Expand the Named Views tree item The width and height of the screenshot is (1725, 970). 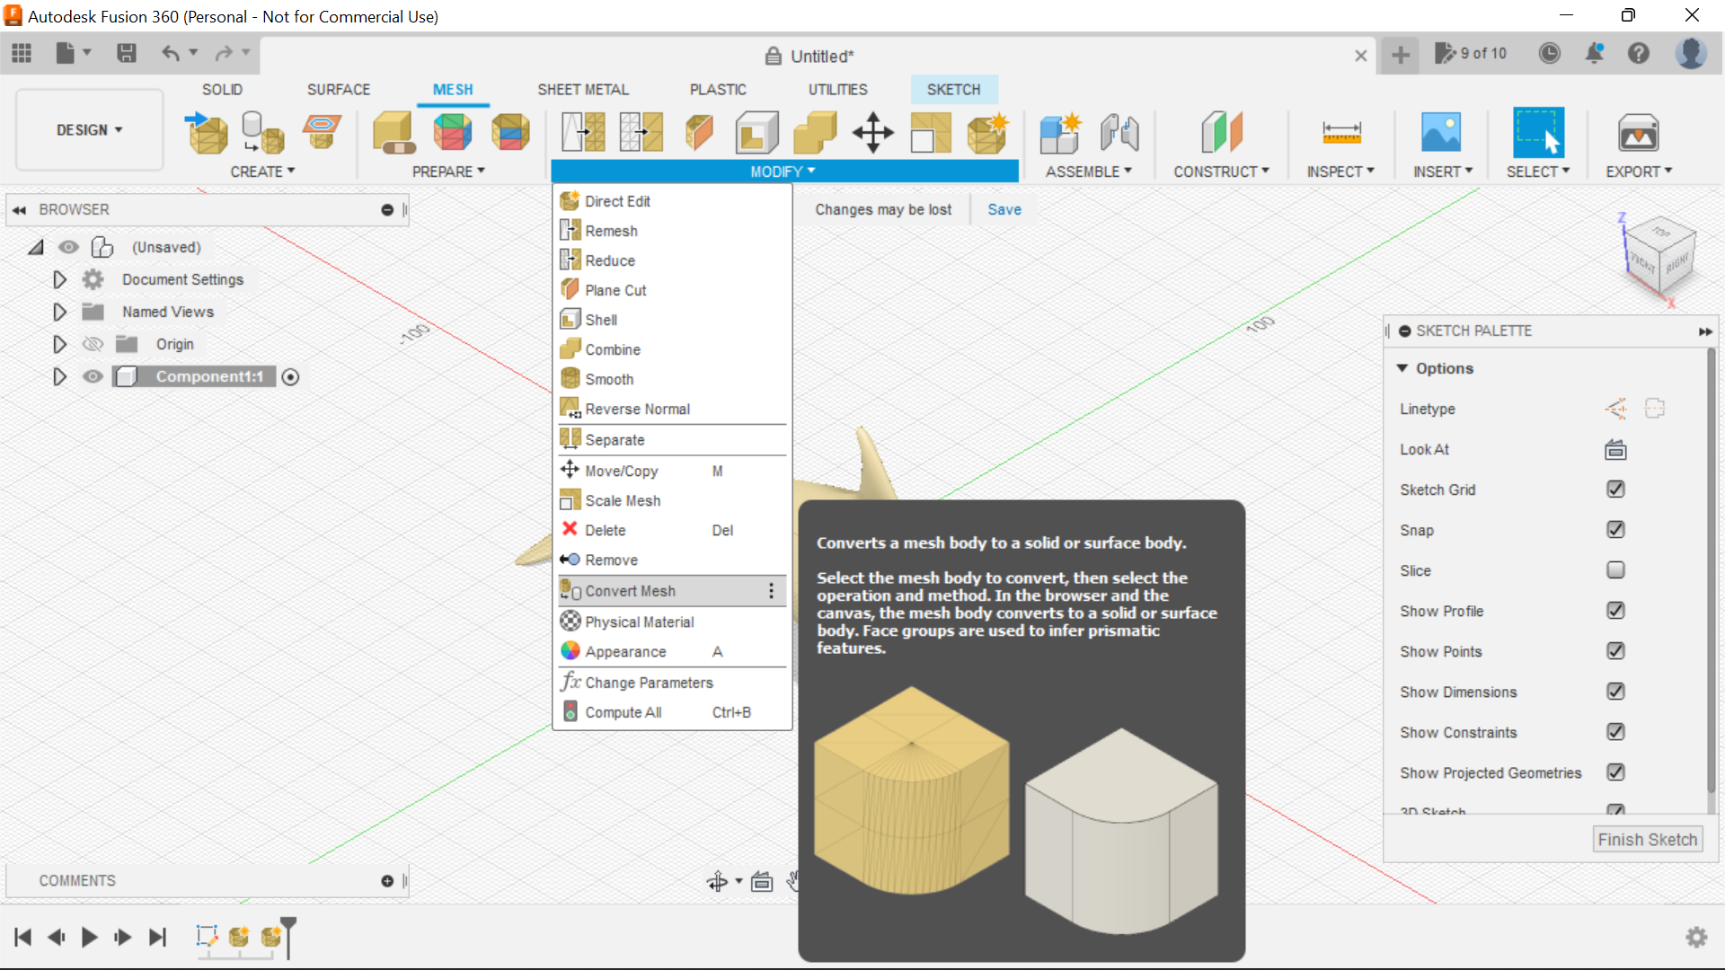pos(59,312)
